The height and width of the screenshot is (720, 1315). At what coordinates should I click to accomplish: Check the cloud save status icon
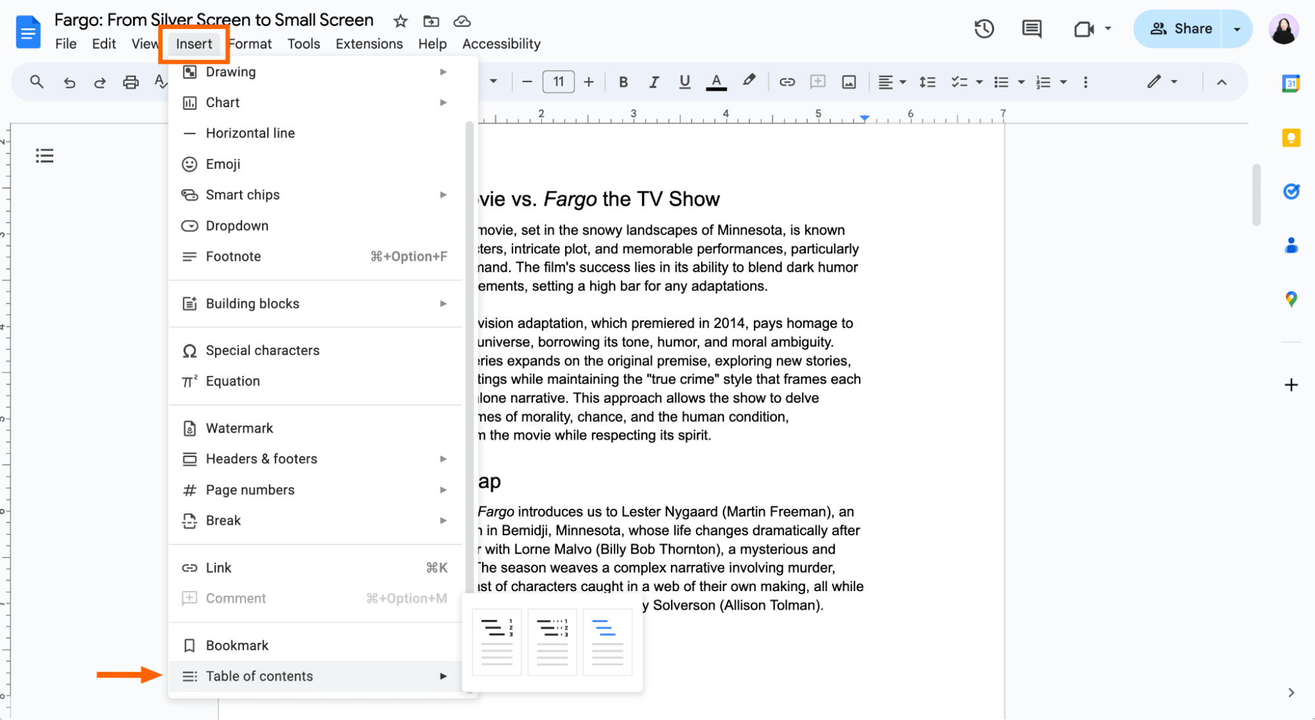[x=462, y=21]
